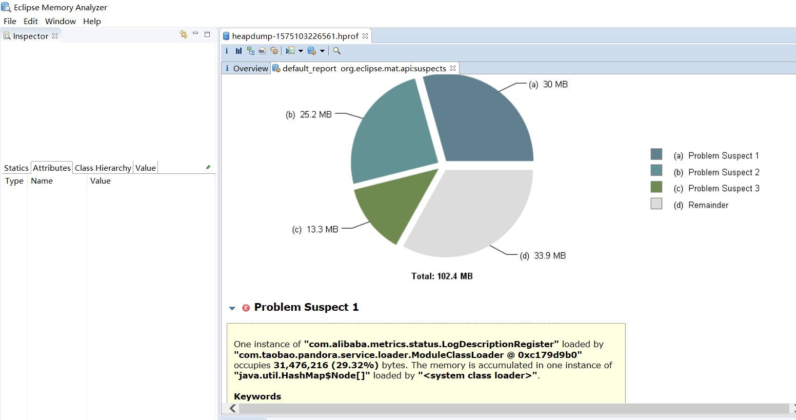Click the red error icon beside Problem Suspect 1
796x420 pixels.
[246, 308]
